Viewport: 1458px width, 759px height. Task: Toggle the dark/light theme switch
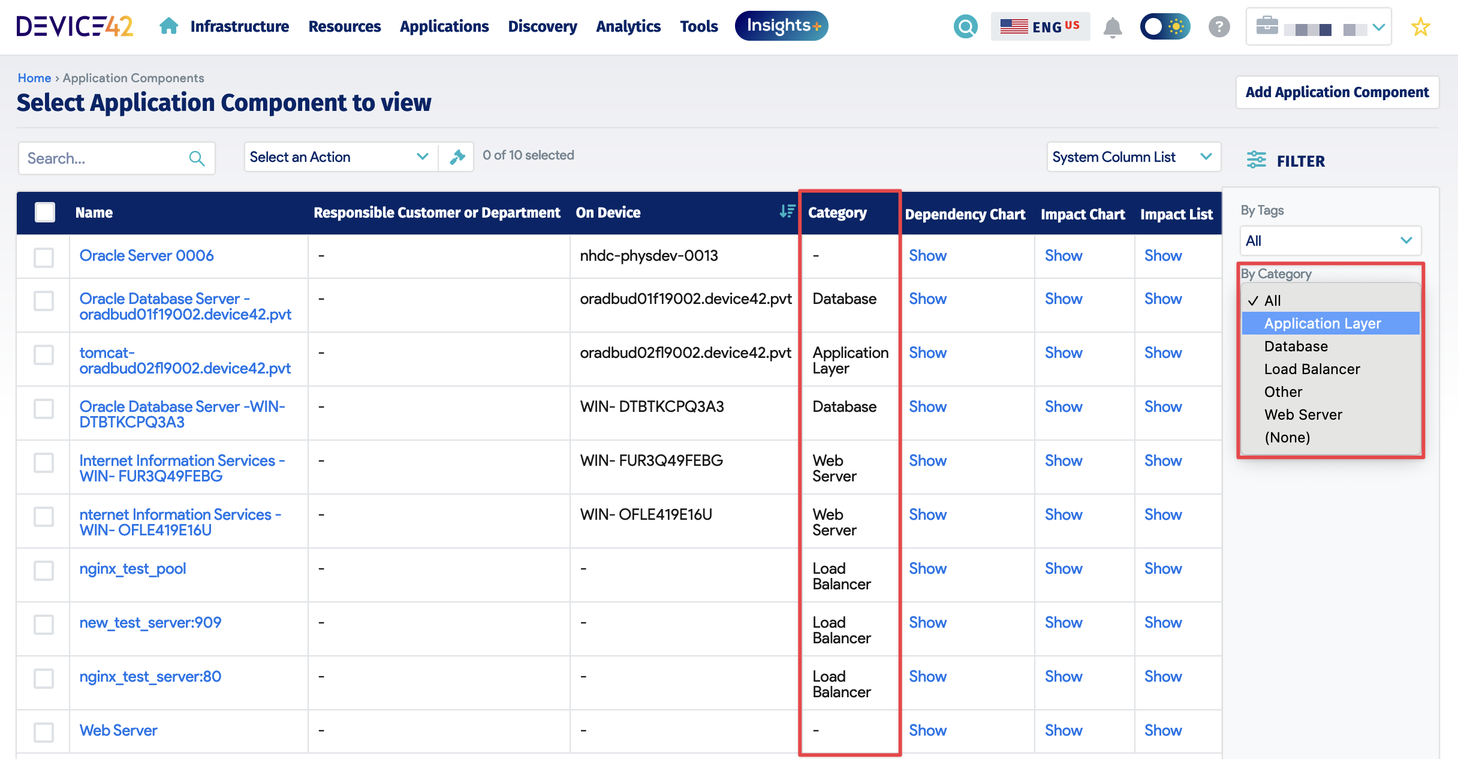click(1165, 27)
